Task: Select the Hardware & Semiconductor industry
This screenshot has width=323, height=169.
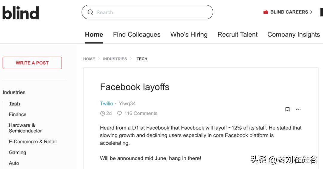Action: [25, 128]
